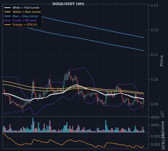Click the 'Orange = ATR(14)' legend label

25,25
